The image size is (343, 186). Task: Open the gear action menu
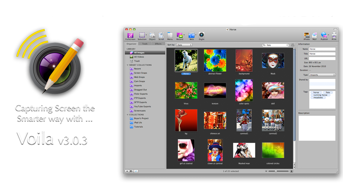(x=131, y=171)
